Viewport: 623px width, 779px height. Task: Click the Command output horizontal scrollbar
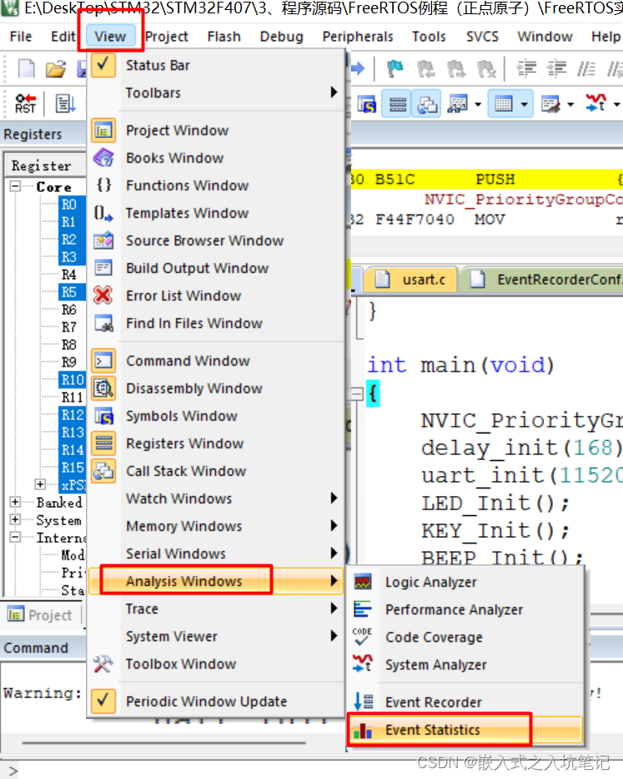coord(163,743)
